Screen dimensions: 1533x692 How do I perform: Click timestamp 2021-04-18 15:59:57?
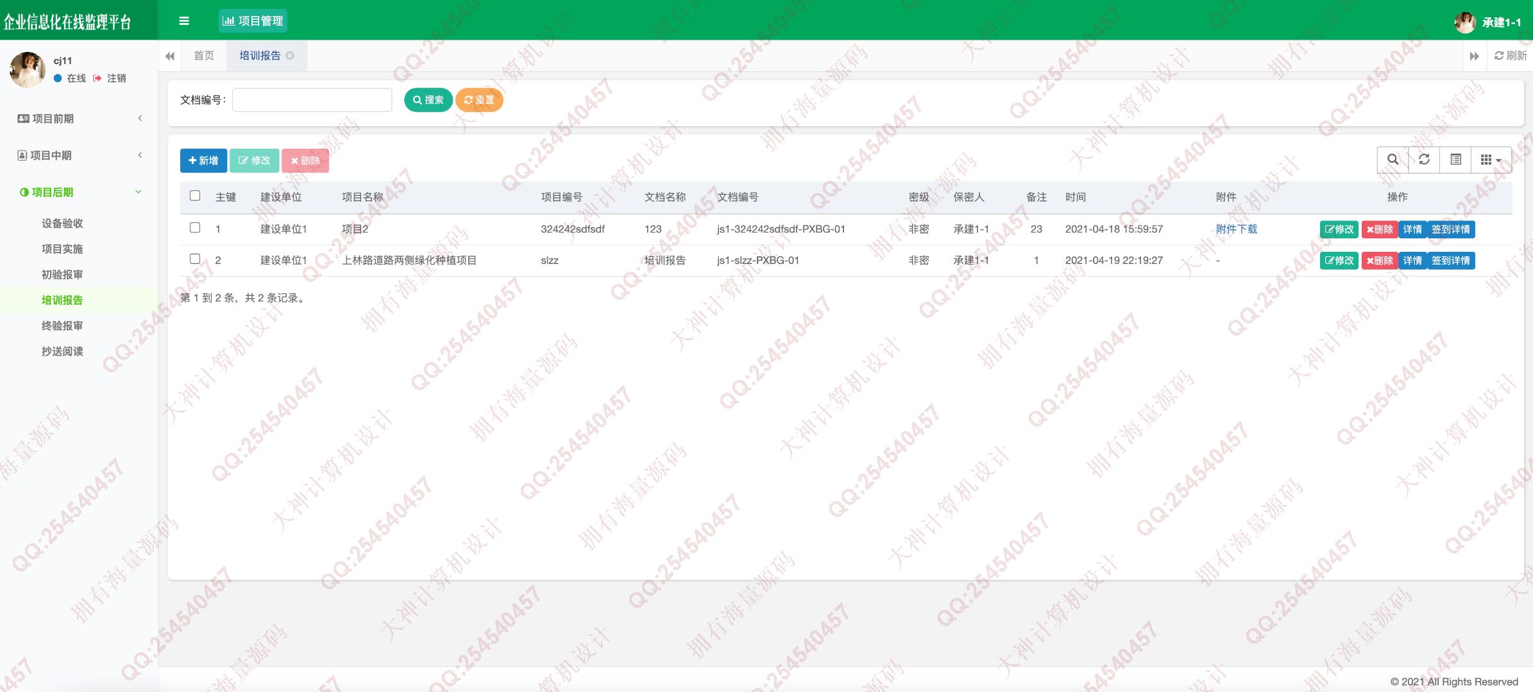pyautogui.click(x=1114, y=229)
